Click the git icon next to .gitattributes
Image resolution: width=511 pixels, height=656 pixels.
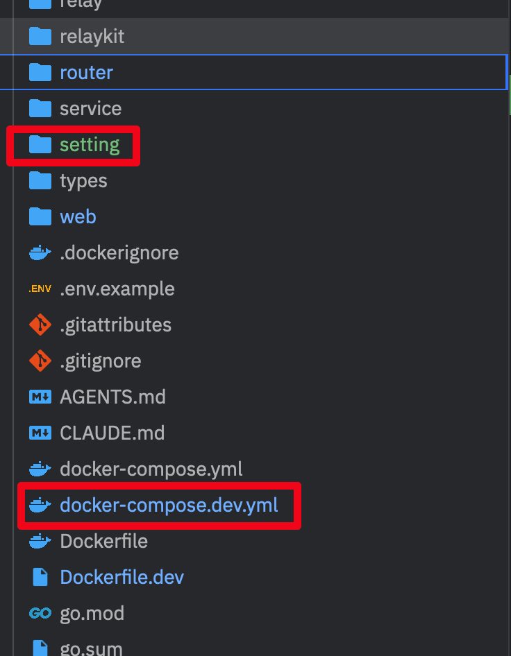pos(40,325)
